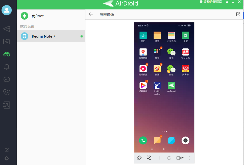The width and height of the screenshot is (244, 165).
Task: Go back from the 屏幕镜像 screen
Action: (x=91, y=14)
